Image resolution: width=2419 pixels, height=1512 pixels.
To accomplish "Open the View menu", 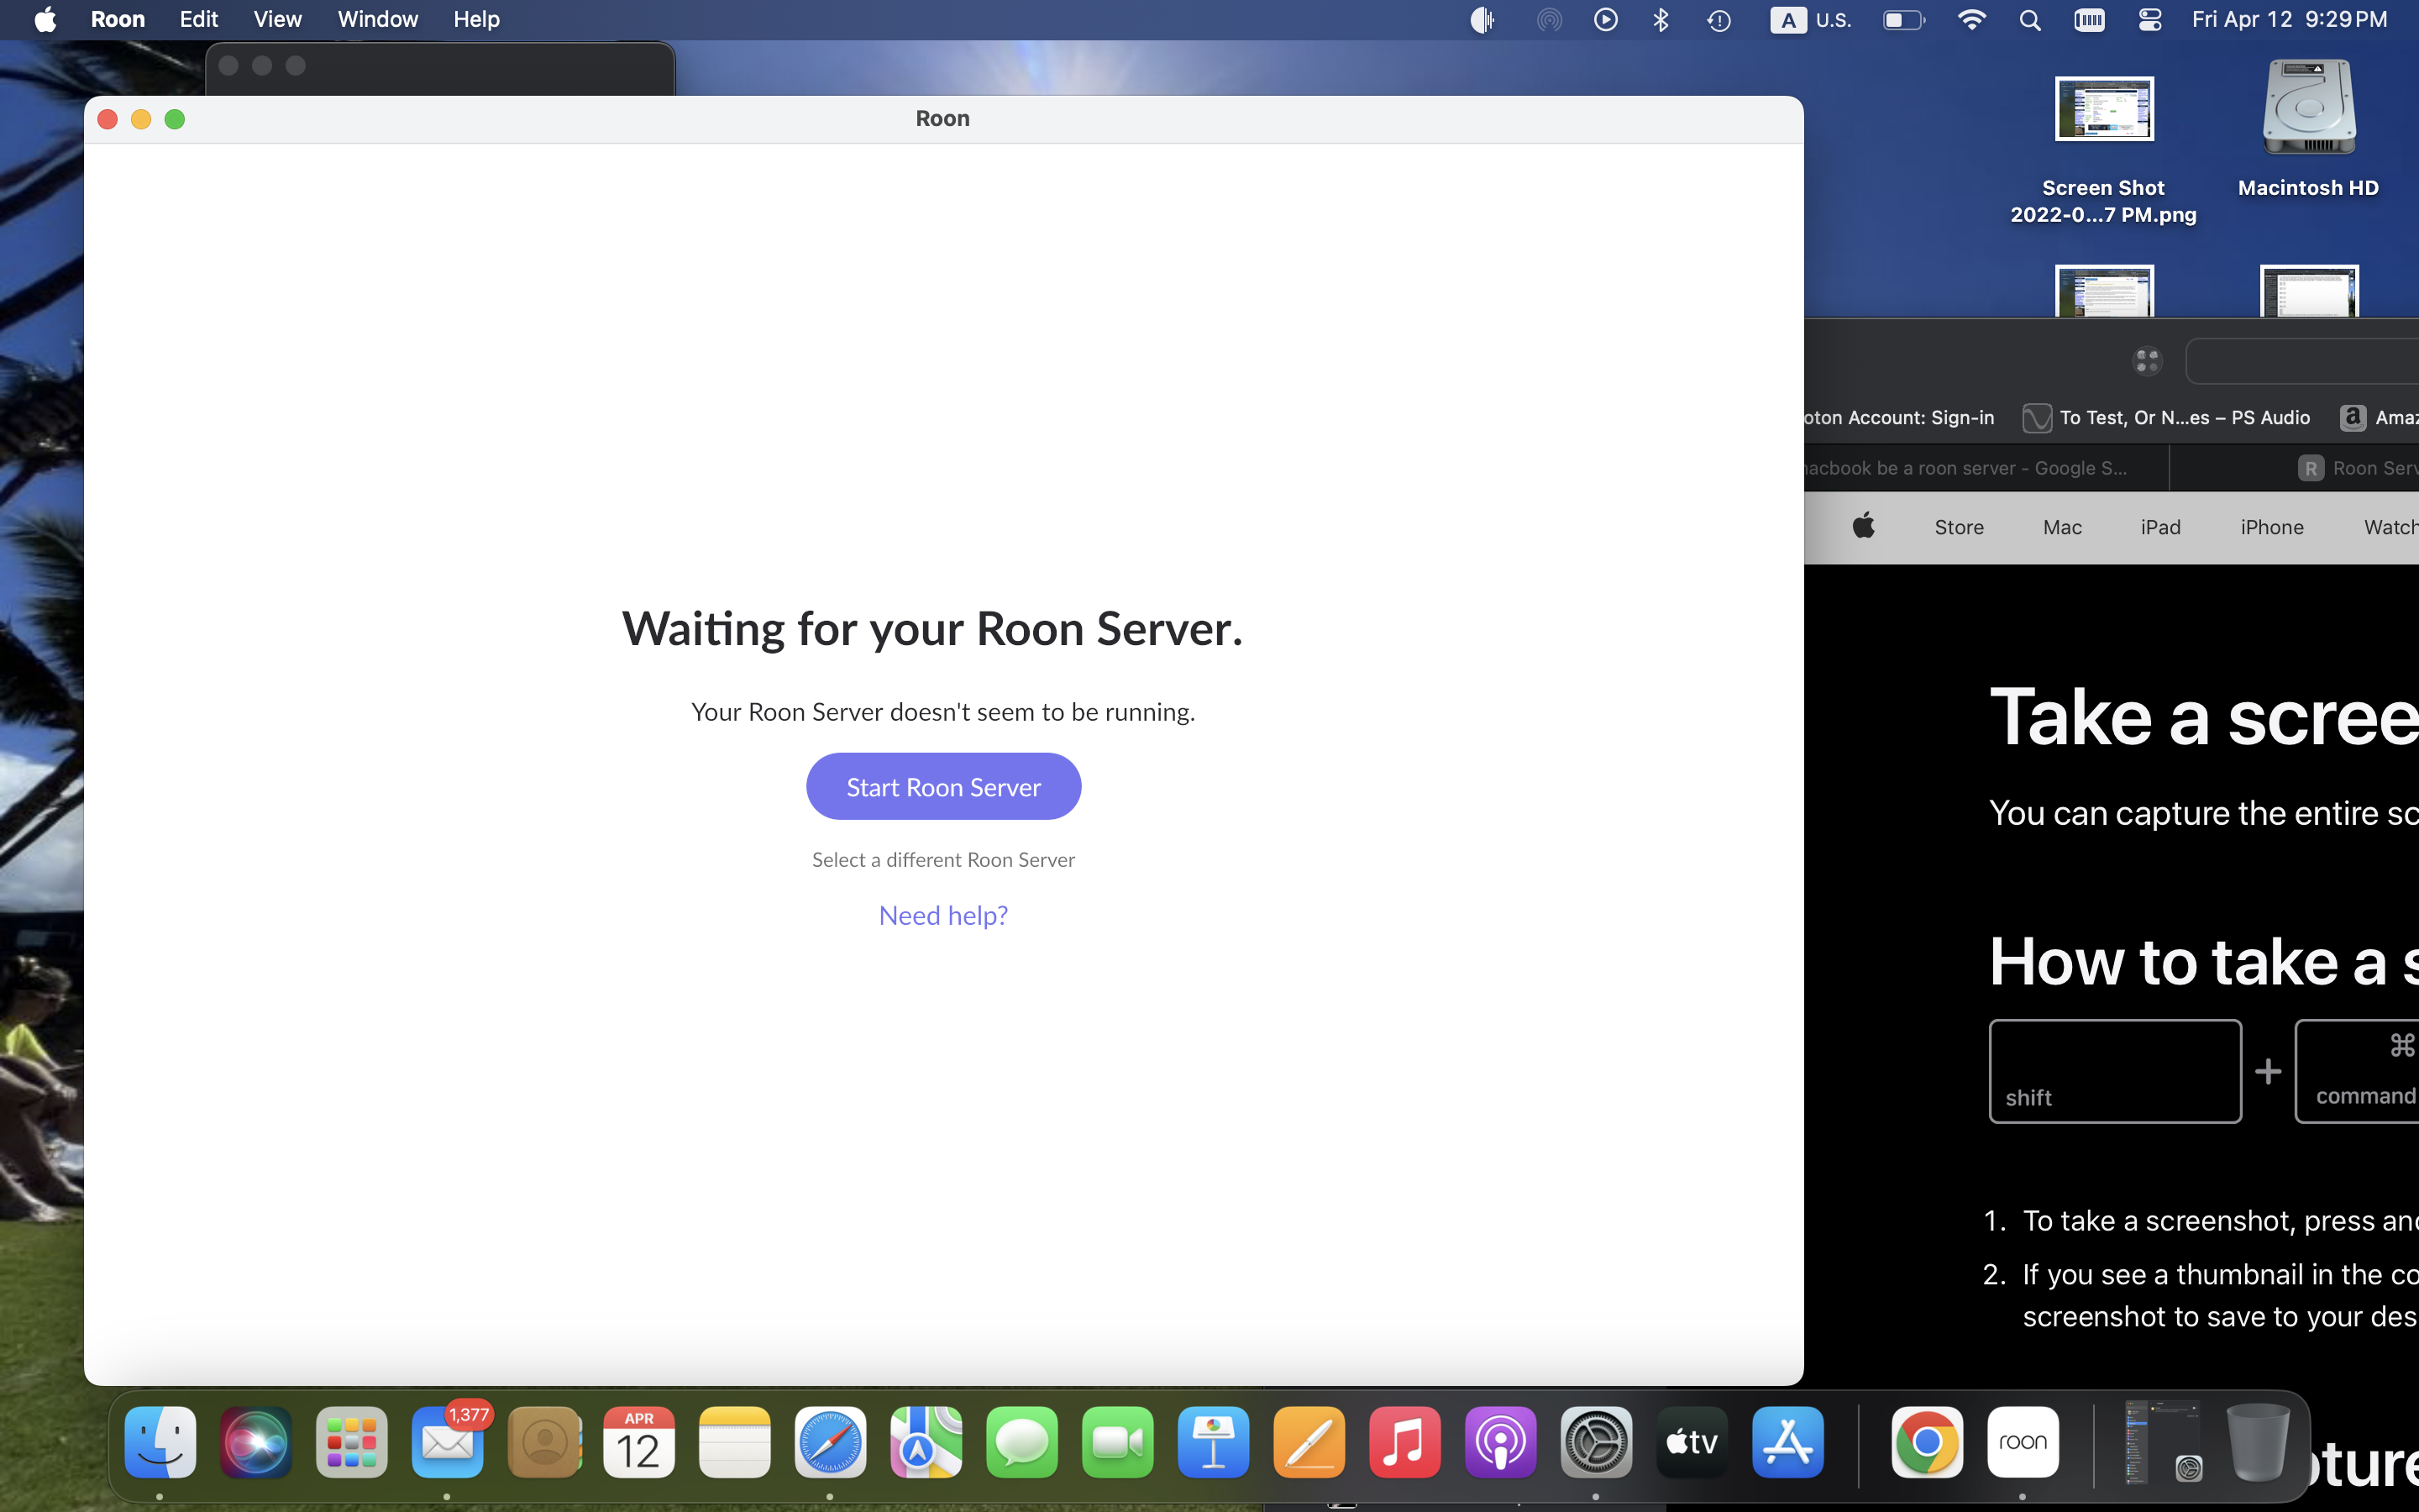I will (x=278, y=19).
